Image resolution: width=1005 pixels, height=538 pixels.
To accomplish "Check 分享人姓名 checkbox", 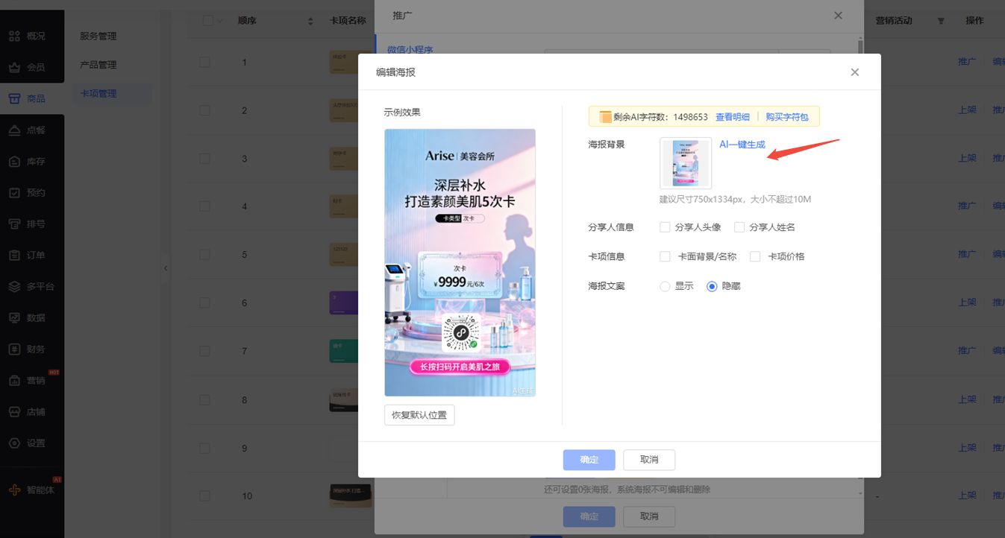I will tap(739, 227).
